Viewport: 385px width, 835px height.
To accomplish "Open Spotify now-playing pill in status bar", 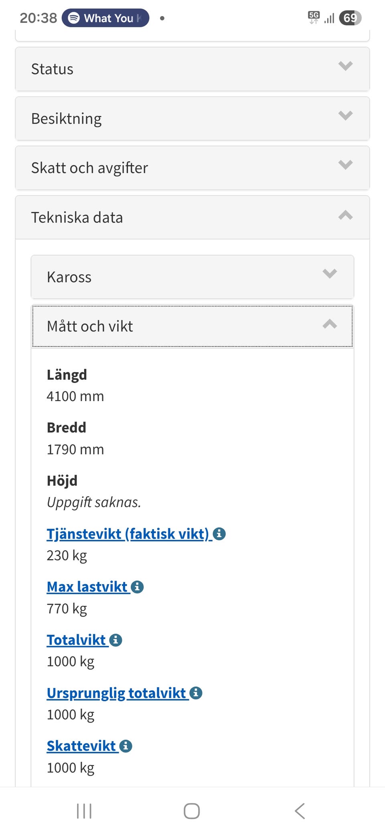I will [x=105, y=18].
